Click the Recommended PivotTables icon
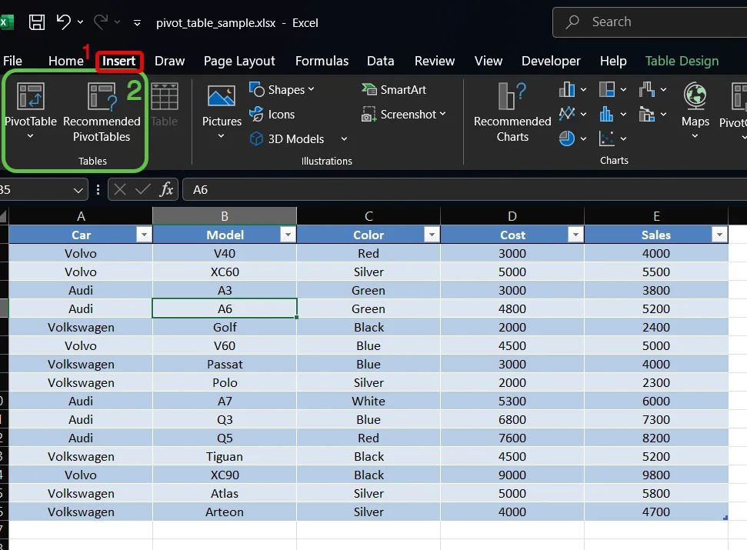The width and height of the screenshot is (747, 550). [102, 95]
